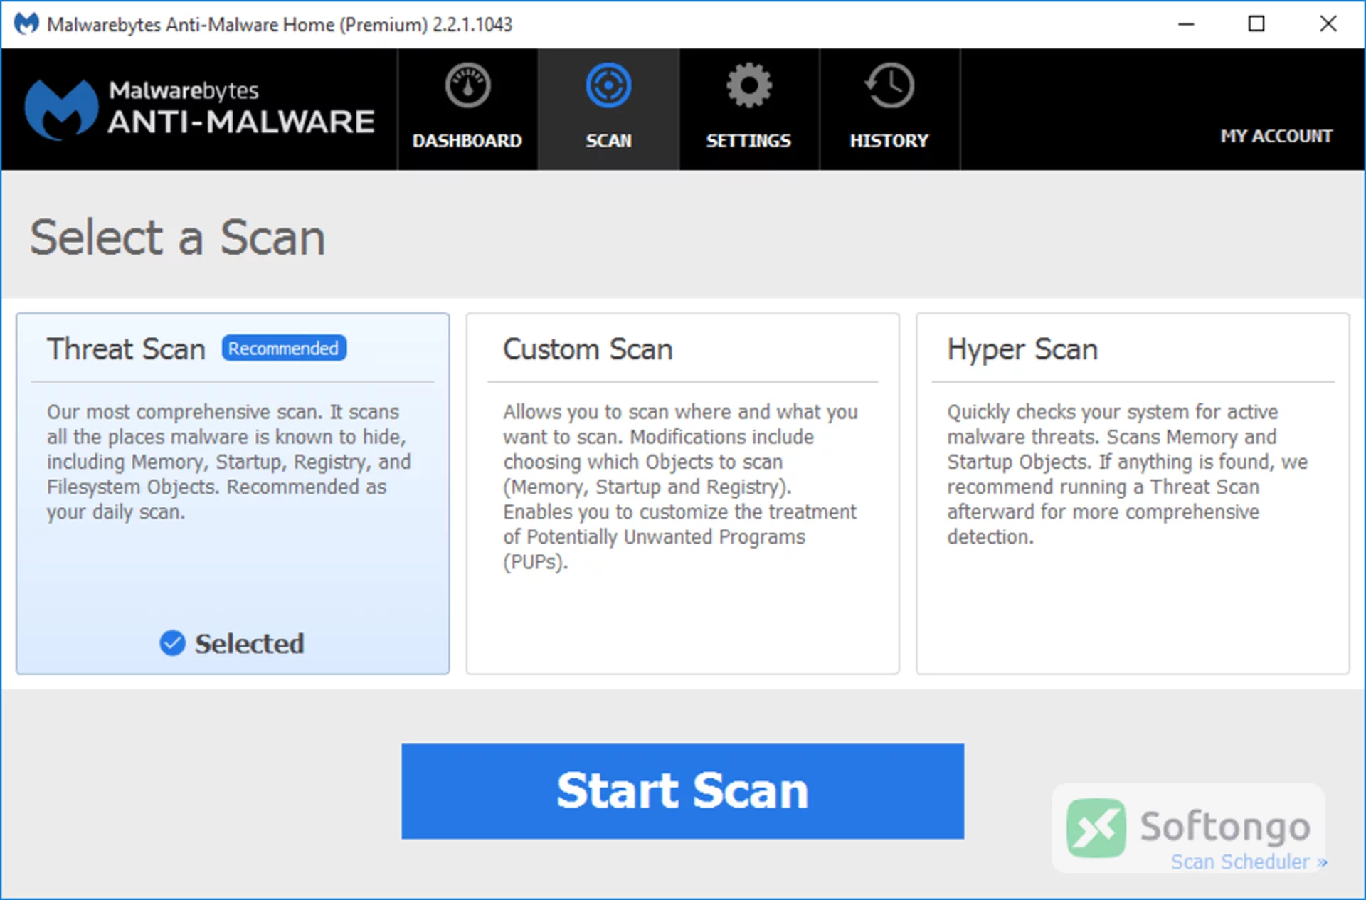The width and height of the screenshot is (1366, 900).
Task: Switch to the SCAN tab label
Action: [608, 141]
